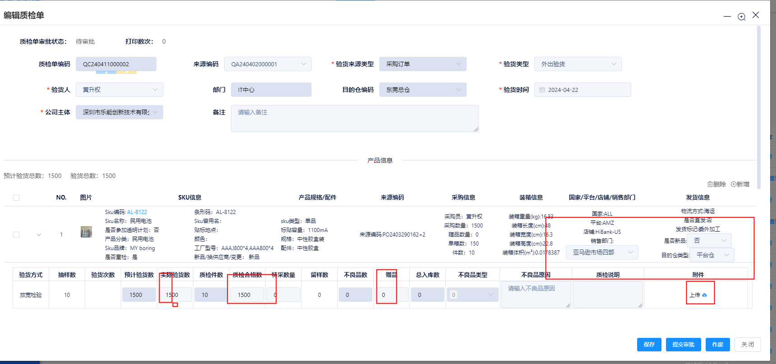Viewport: 776px width, 364px height.
Task: Click the 作废 button
Action: pos(717,345)
